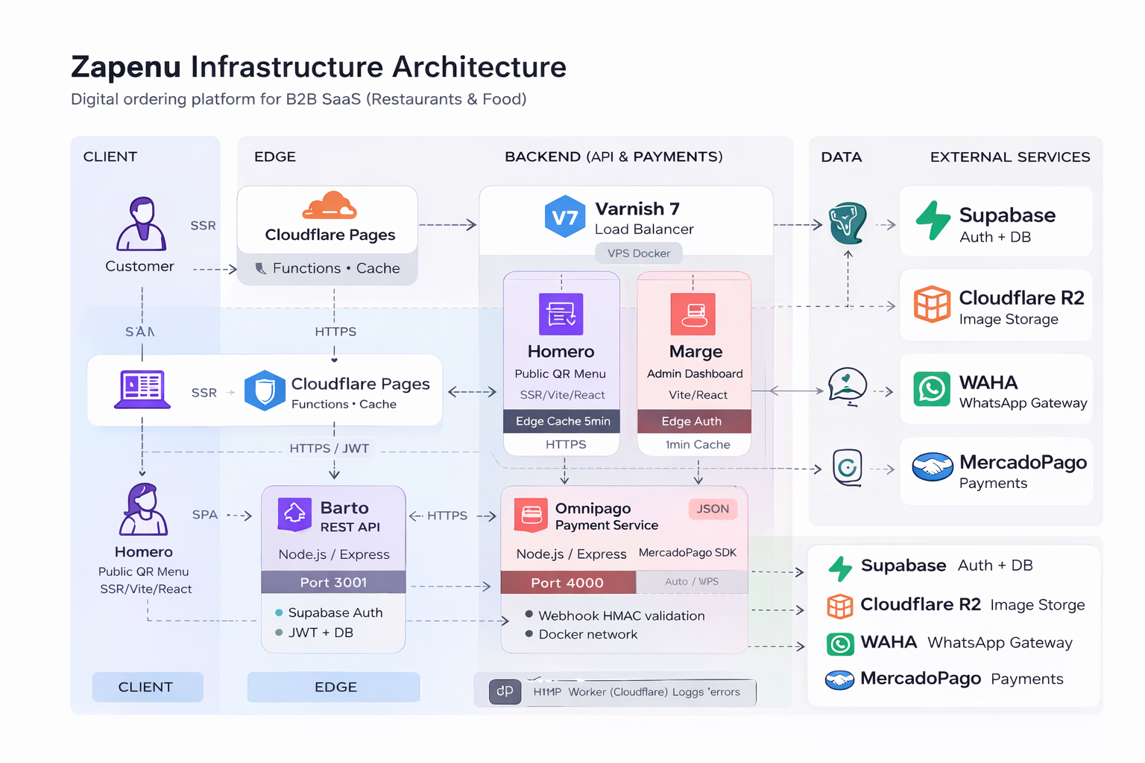Select the Varnish 7 hexagon V7 icon
1145x763 pixels.
(564, 217)
